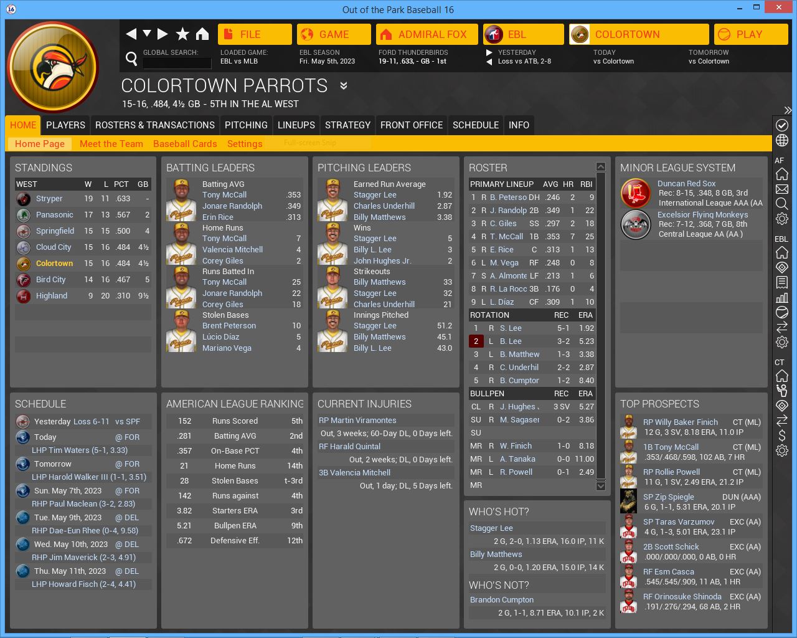Open the CT dollar finances icon
The image size is (797, 638).
(781, 436)
